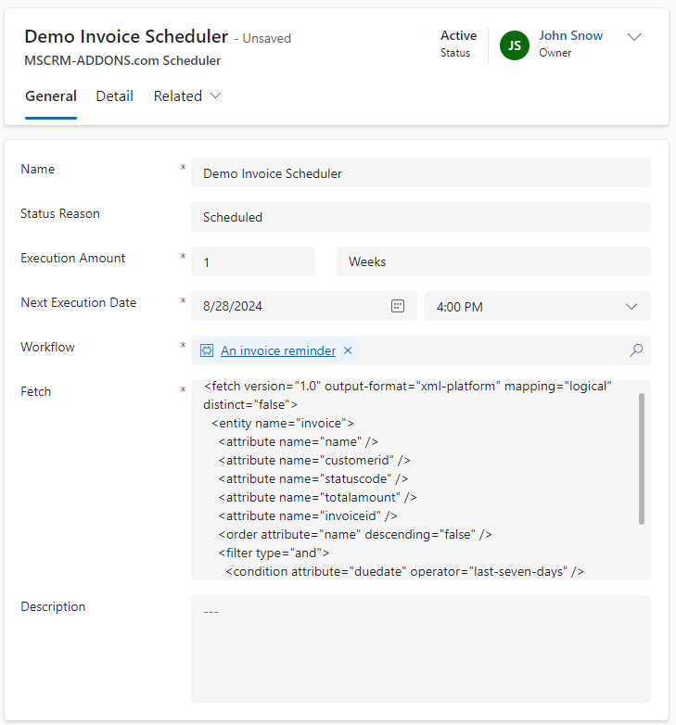Screen dimensions: 676x725
Task: Click the attribute name="customerid" line
Action: pyautogui.click(x=314, y=460)
